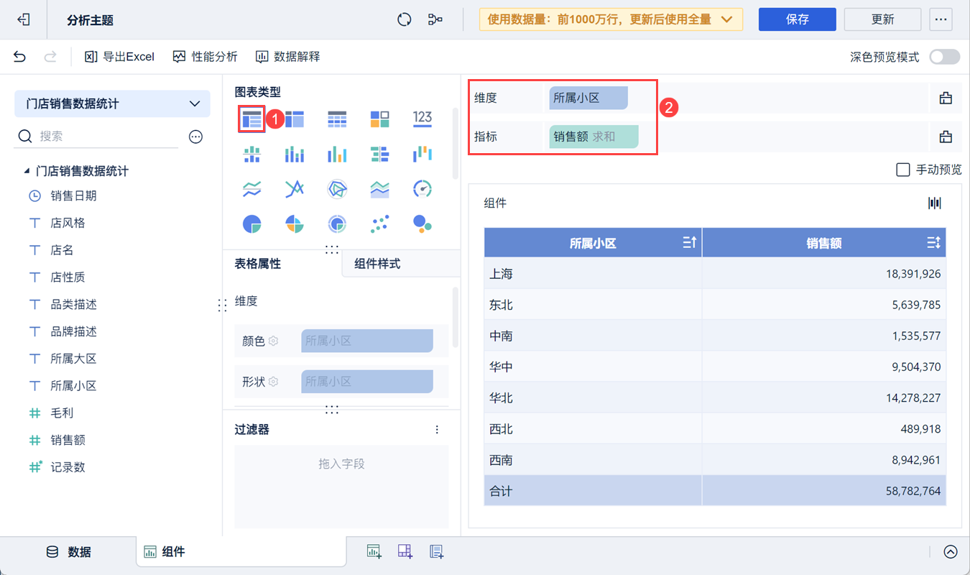Click the sort icon on 销售额 column
Screen dimensions: 970x575
(933, 243)
